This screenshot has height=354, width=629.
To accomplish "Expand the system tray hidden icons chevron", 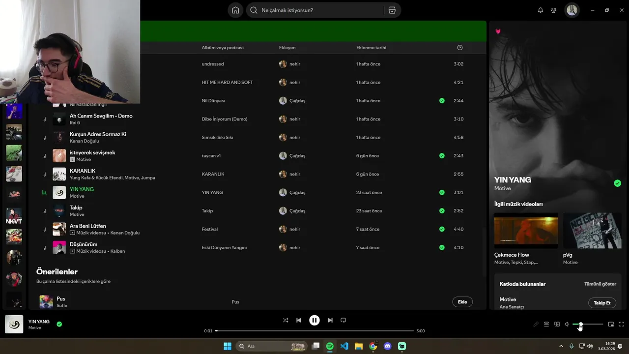I will pos(561,346).
